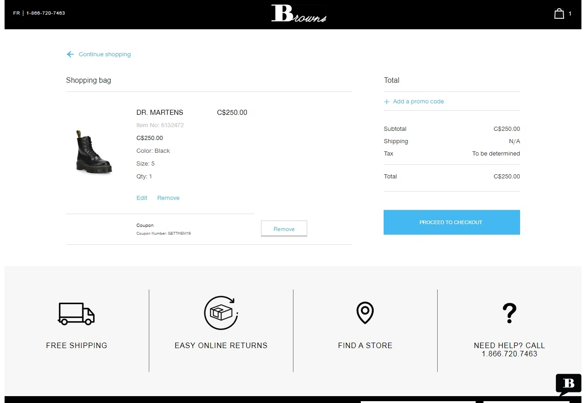Open the Browns chat bubble icon
Screen dimensions: 586x403
(568, 385)
